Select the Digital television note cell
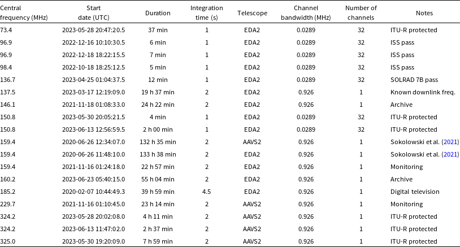Image resolution: width=460 pixels, height=247 pixels. 415,192
